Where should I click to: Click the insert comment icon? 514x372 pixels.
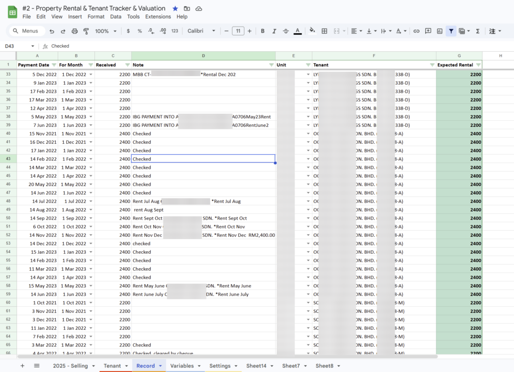pyautogui.click(x=428, y=31)
